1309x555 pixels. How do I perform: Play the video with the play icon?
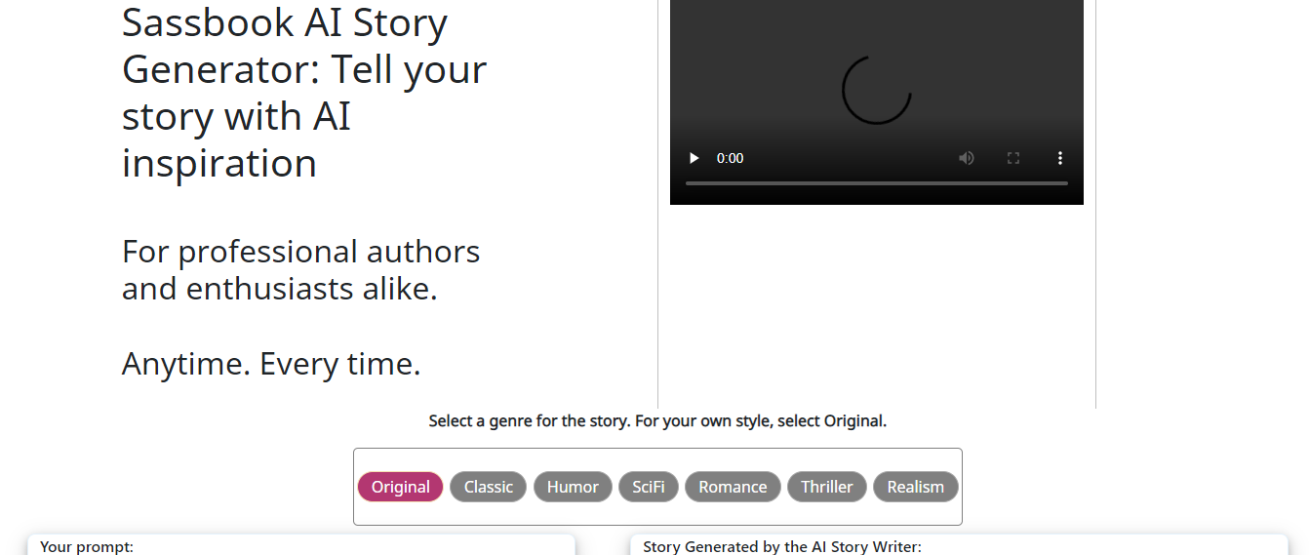coord(694,158)
